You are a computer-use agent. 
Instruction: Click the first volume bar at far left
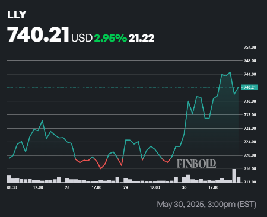tap(9, 179)
